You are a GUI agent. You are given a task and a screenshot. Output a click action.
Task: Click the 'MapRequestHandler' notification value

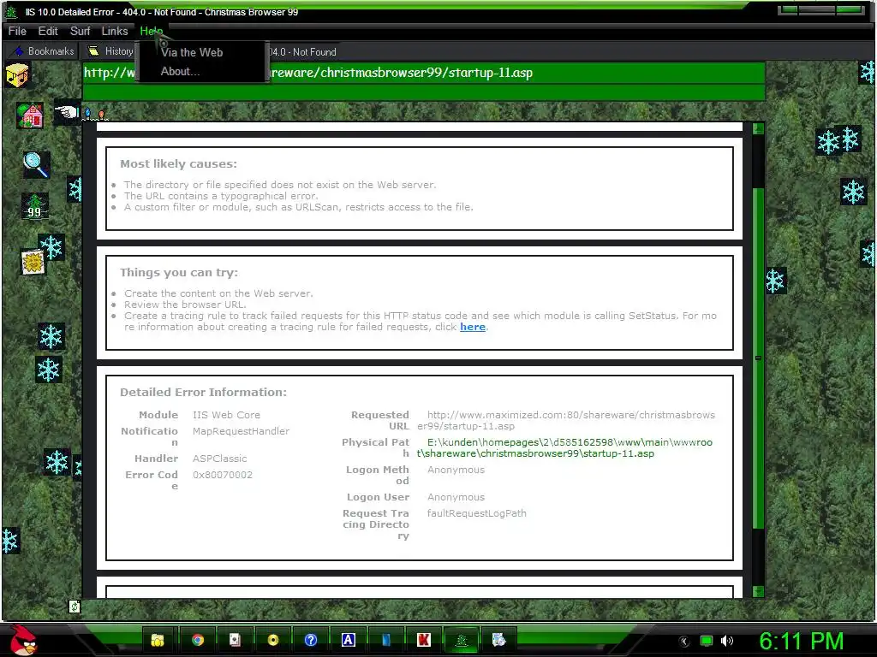[x=241, y=431]
